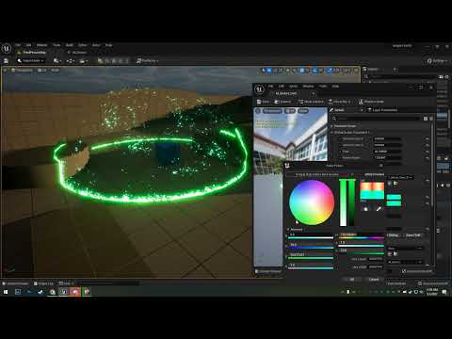The image size is (452, 339).
Task: Click Task View icon on taskbar
Action: pos(18,292)
